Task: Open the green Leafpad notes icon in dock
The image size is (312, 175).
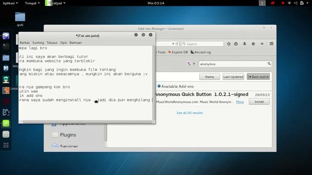Action: coord(6,123)
